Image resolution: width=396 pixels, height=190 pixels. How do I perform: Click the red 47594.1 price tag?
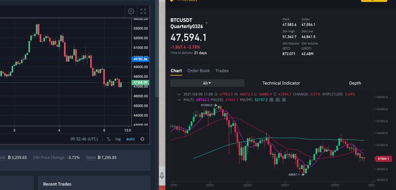[x=383, y=159]
